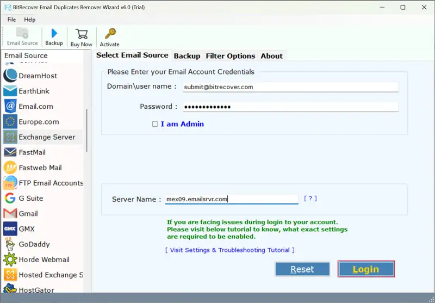Image resolution: width=435 pixels, height=303 pixels.
Task: Pick the GoDaddy mascot icon
Action: point(10,244)
